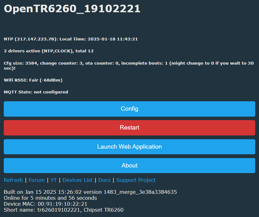Click the Support Project link
The width and height of the screenshot is (259, 217).
[x=136, y=180]
